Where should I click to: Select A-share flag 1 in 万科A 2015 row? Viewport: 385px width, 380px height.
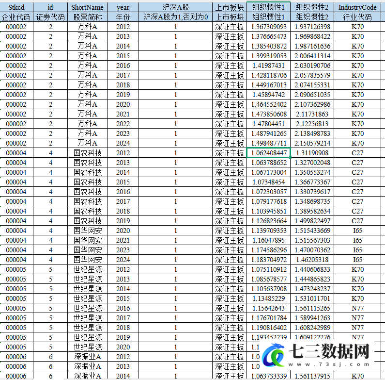(176, 56)
